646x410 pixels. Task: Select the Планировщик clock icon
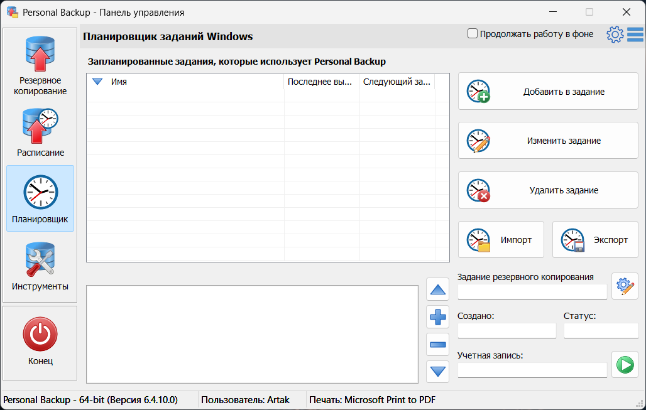(x=40, y=192)
